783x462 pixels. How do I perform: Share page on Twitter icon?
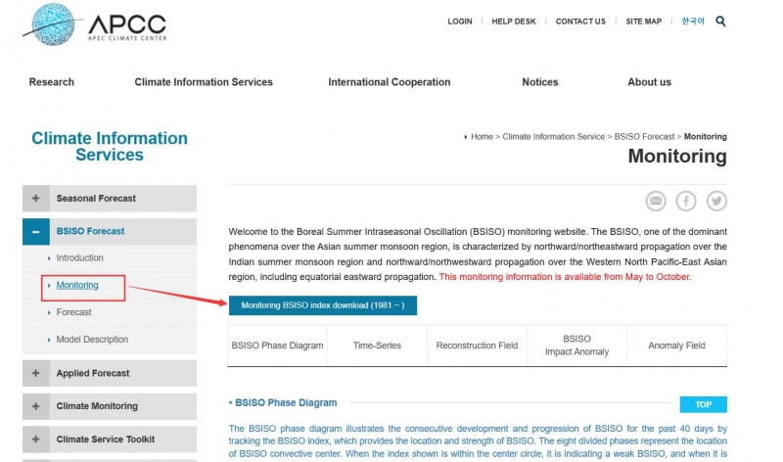[x=716, y=201]
